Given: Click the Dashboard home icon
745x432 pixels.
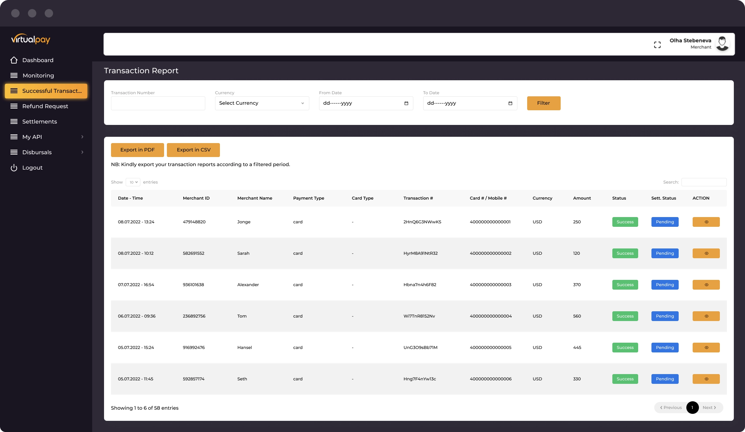Looking at the screenshot, I should tap(14, 60).
